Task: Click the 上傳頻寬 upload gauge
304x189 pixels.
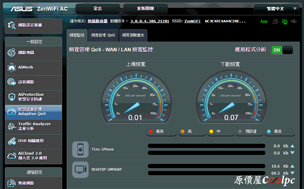Action: point(136,97)
